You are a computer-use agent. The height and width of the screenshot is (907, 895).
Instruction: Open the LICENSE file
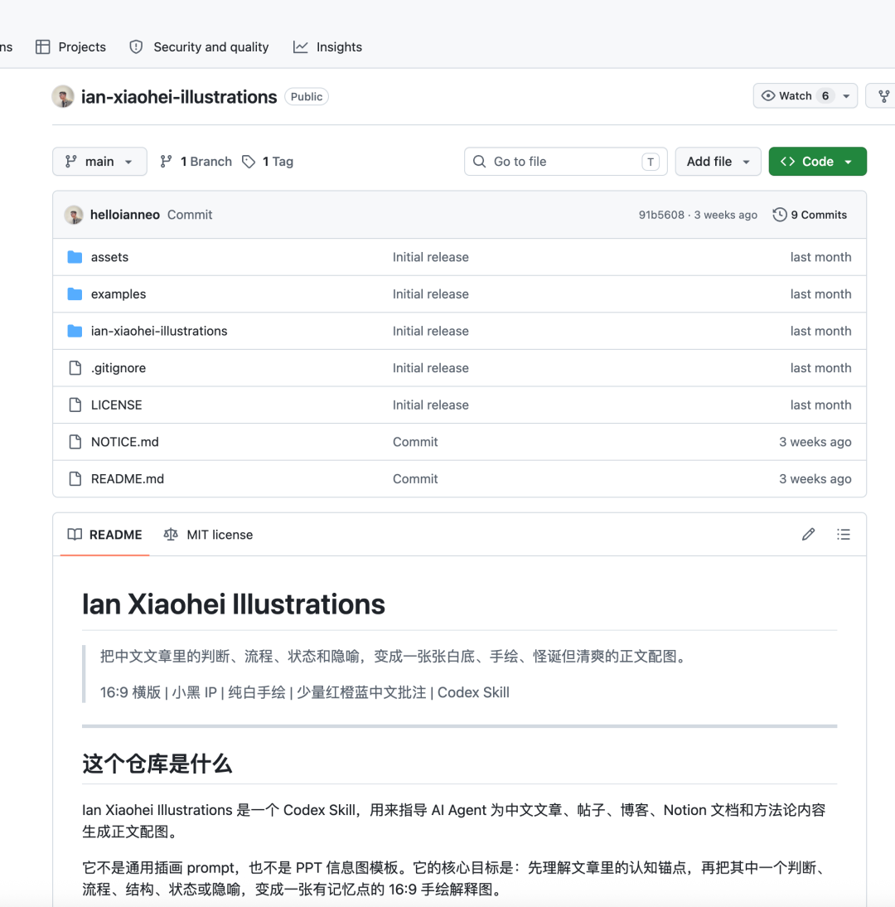coord(116,405)
